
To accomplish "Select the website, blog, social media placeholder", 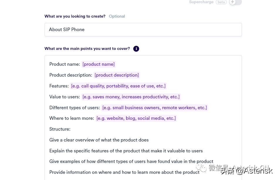I will click(136, 118).
